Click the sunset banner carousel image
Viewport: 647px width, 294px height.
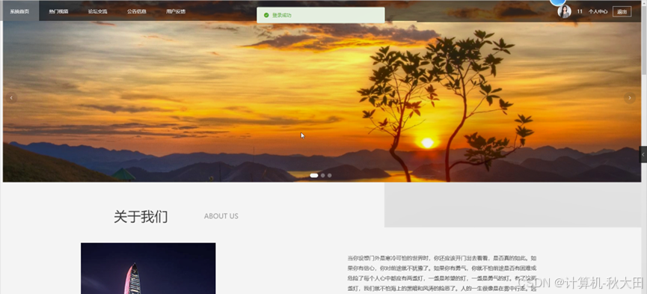pyautogui.click(x=322, y=101)
